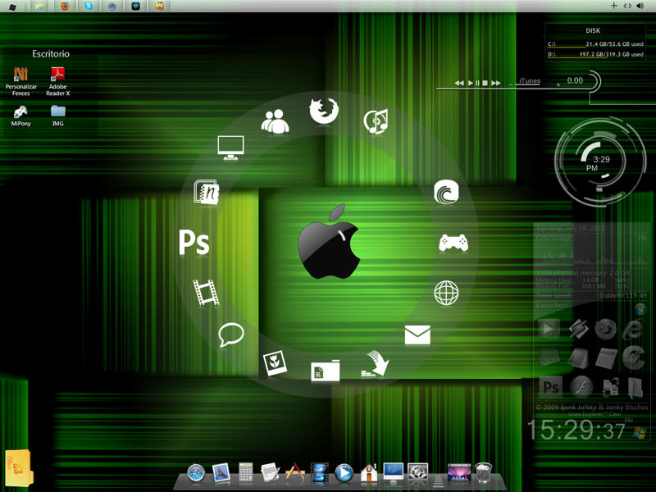Rewind track in iTunes widget

(x=459, y=83)
